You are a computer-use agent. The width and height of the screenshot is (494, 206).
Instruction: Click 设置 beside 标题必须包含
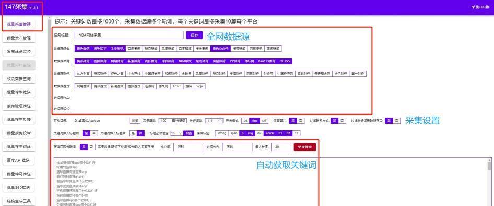(x=188, y=133)
